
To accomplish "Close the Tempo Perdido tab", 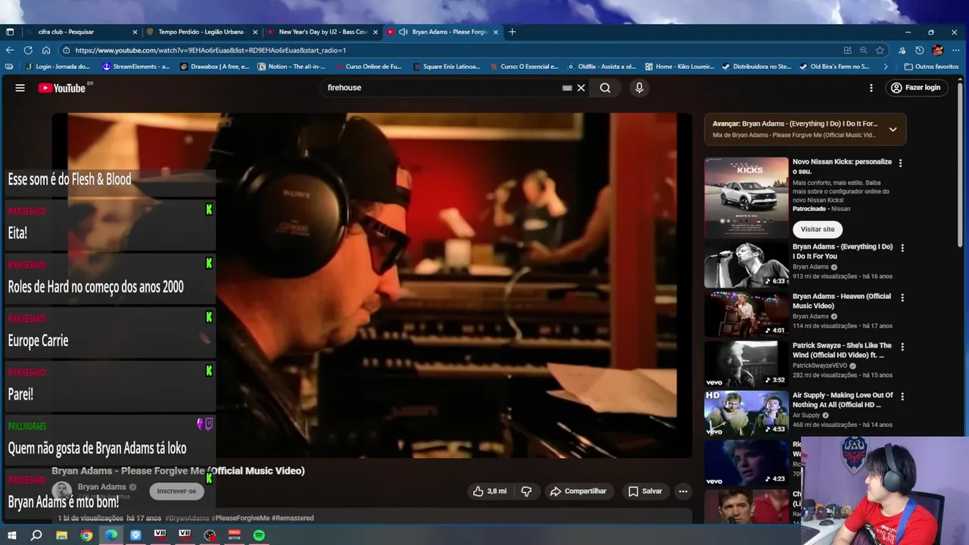I will click(x=255, y=32).
